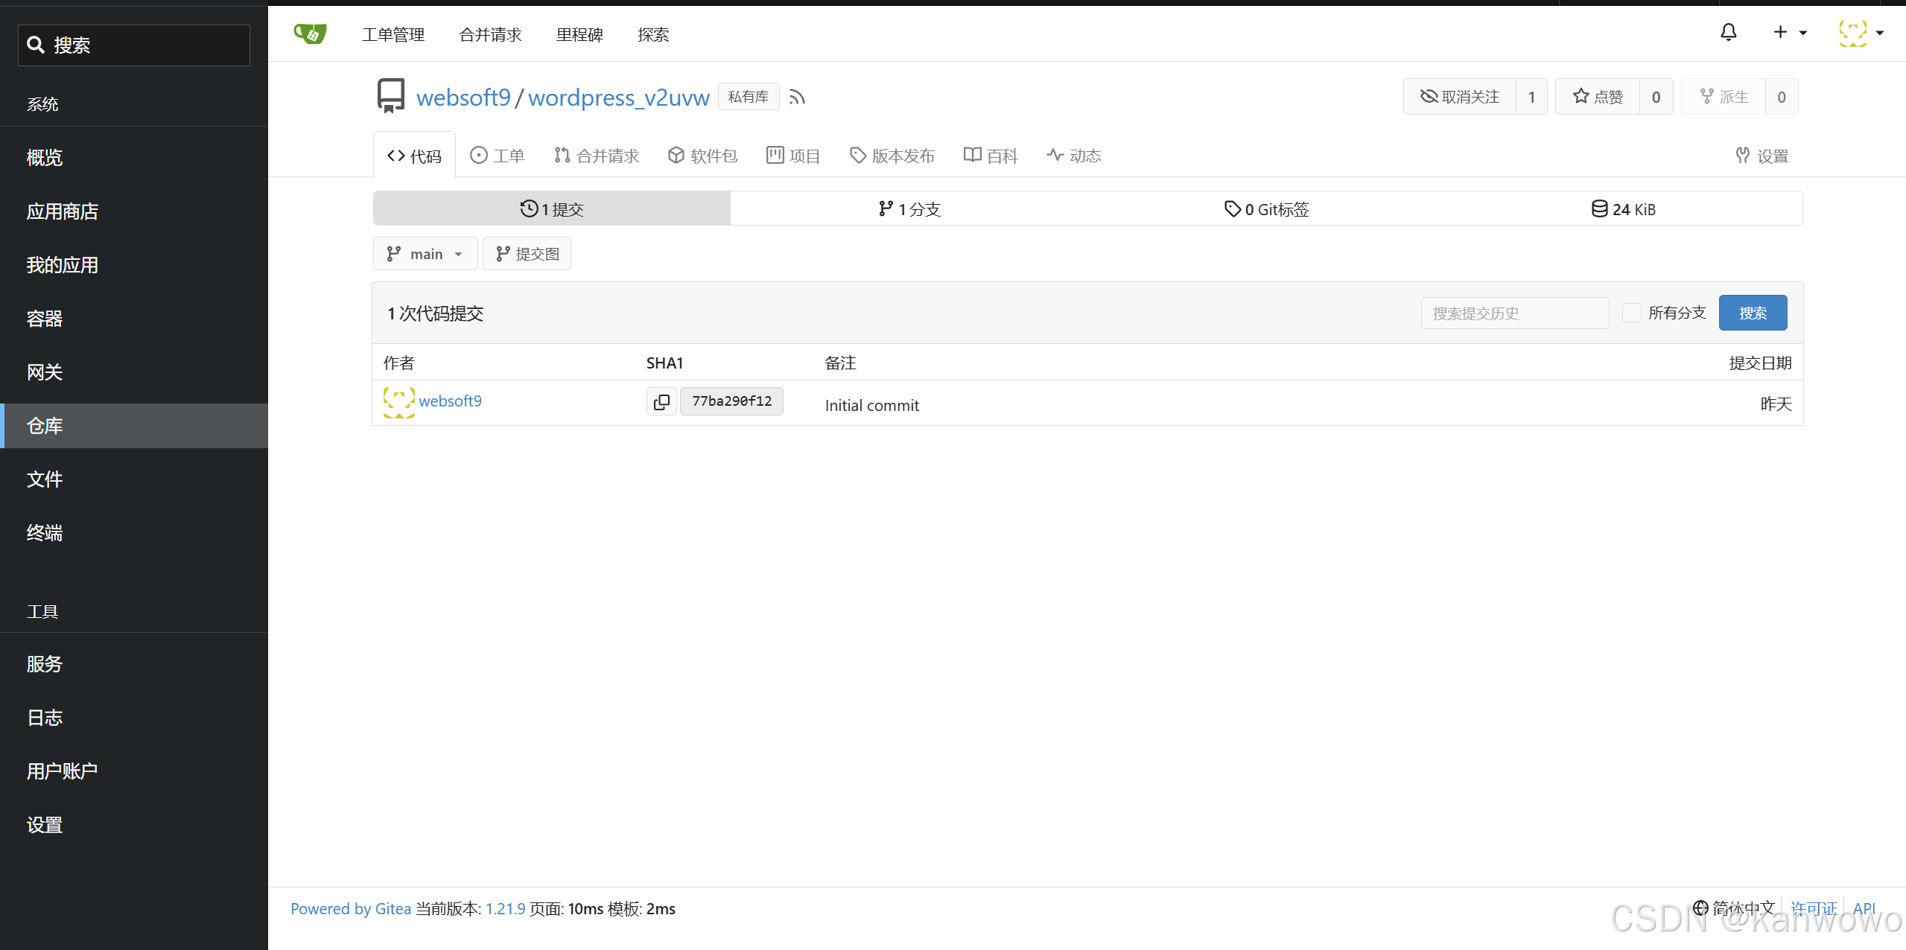
Task: Open the 版本发布 tab
Action: pyautogui.click(x=892, y=156)
